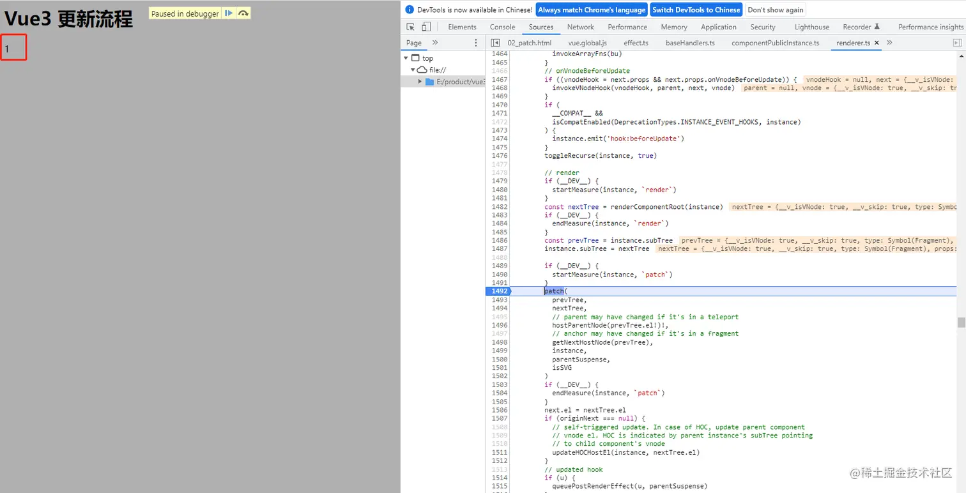
Task: Open the Recorder panel tab
Action: (x=861, y=27)
